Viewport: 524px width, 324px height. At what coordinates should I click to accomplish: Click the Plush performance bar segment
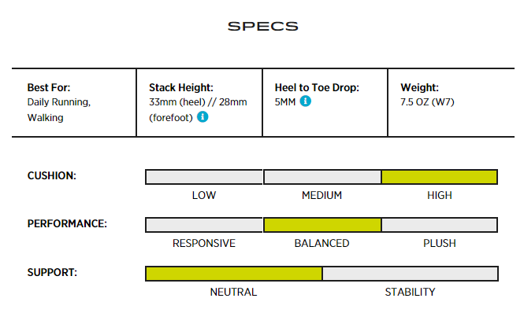[x=439, y=225]
